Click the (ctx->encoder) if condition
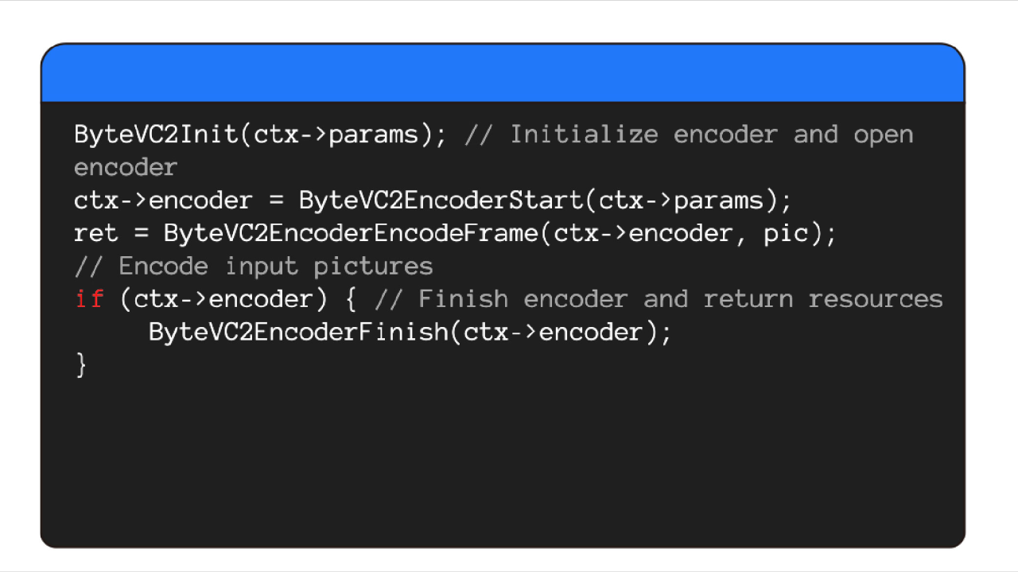Screen dimensions: 1018x572 point(223,299)
